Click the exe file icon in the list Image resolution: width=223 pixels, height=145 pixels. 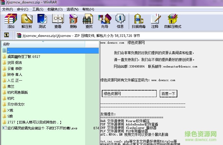coord(5,128)
